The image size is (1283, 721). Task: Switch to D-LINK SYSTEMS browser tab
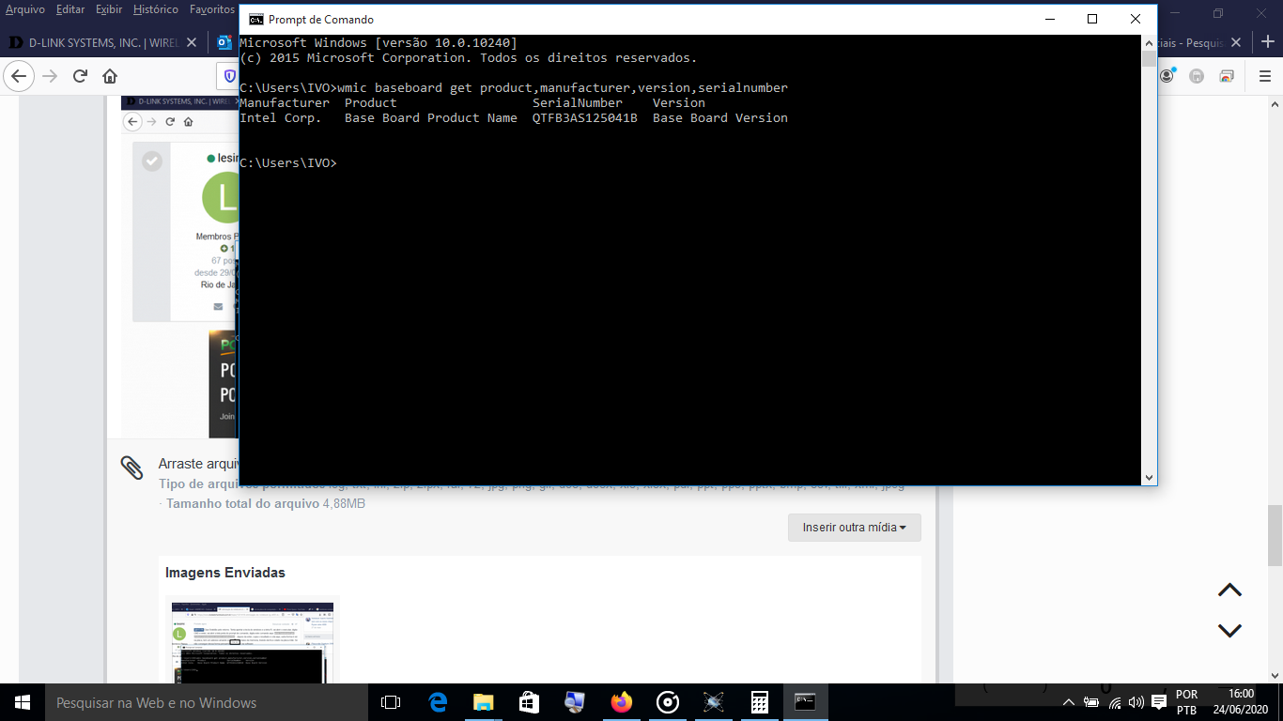click(103, 42)
